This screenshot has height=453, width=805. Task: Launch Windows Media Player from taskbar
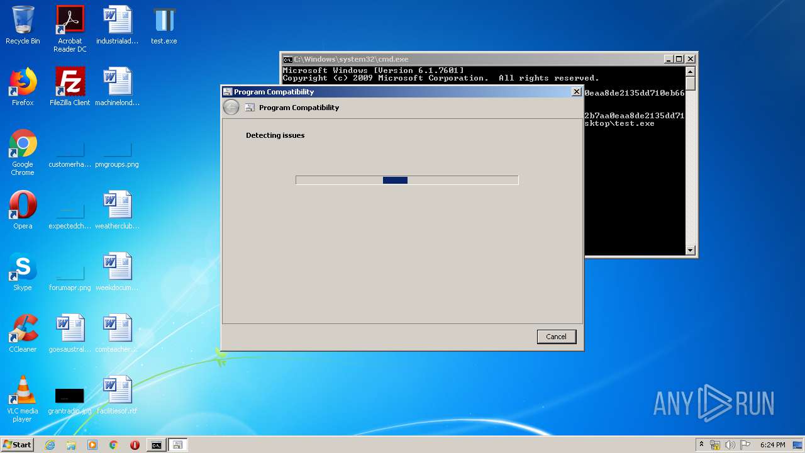tap(92, 445)
